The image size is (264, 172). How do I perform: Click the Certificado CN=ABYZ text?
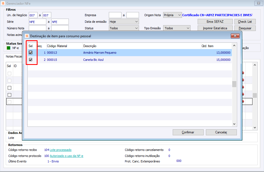point(217,15)
